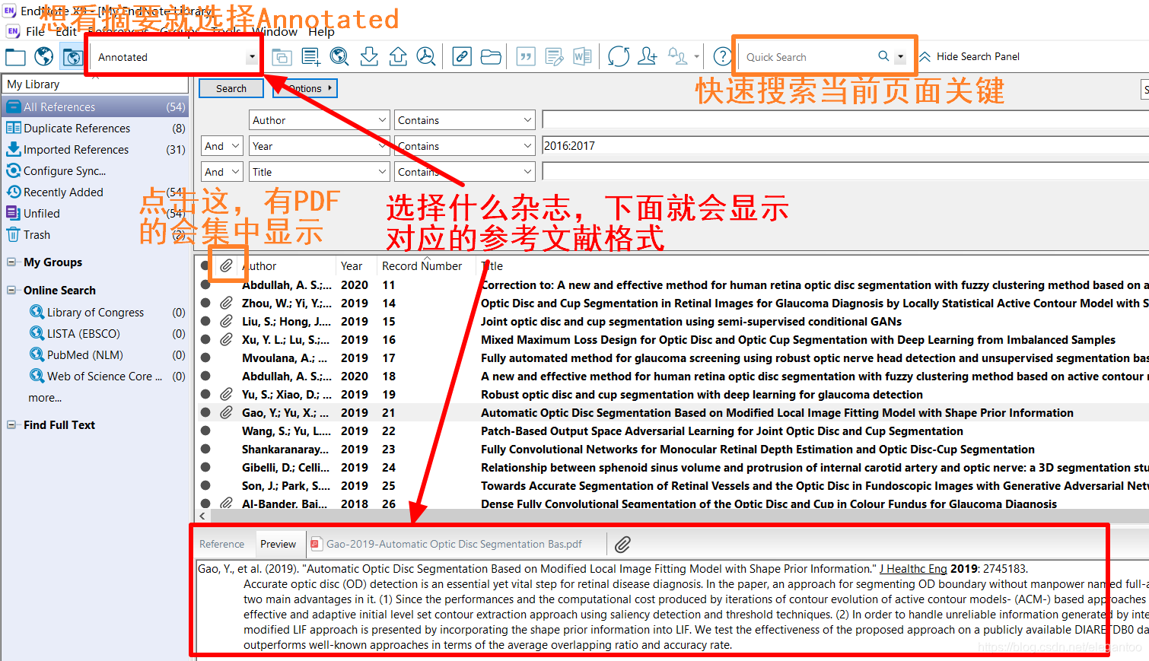Toggle read status dot for Mvoulana row
This screenshot has height=661, width=1149.
(205, 358)
